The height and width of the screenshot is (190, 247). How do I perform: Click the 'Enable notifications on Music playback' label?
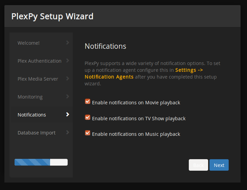tap(136, 134)
